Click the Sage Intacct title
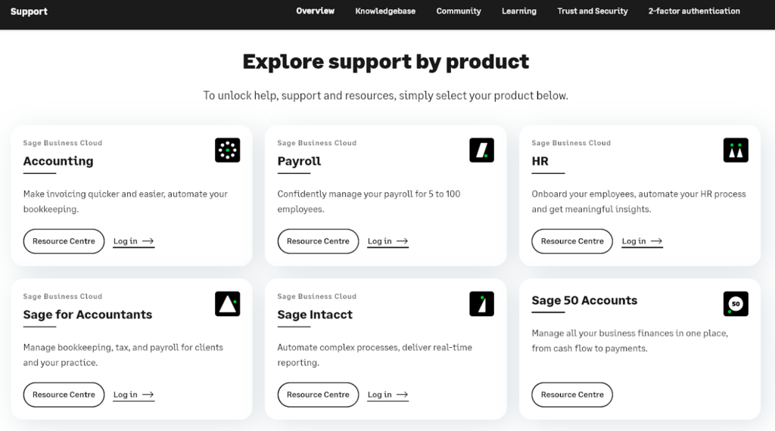Viewport: 775px width, 431px height. click(315, 315)
